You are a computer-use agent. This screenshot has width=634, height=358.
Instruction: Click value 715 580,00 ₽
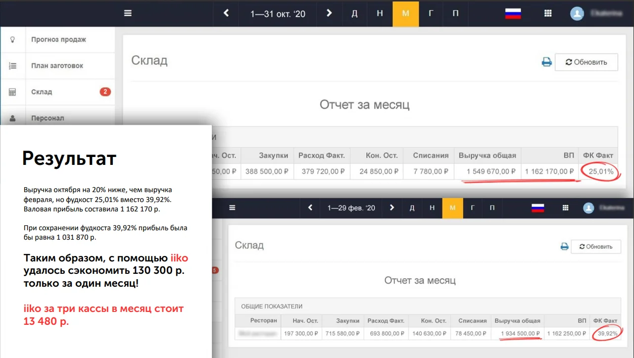[x=343, y=333]
